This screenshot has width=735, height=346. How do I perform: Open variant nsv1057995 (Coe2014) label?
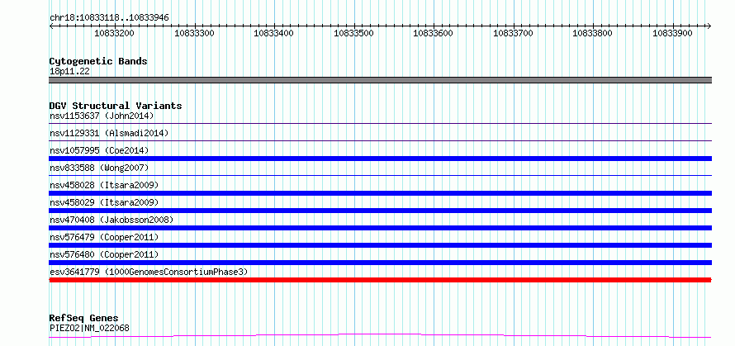99,150
